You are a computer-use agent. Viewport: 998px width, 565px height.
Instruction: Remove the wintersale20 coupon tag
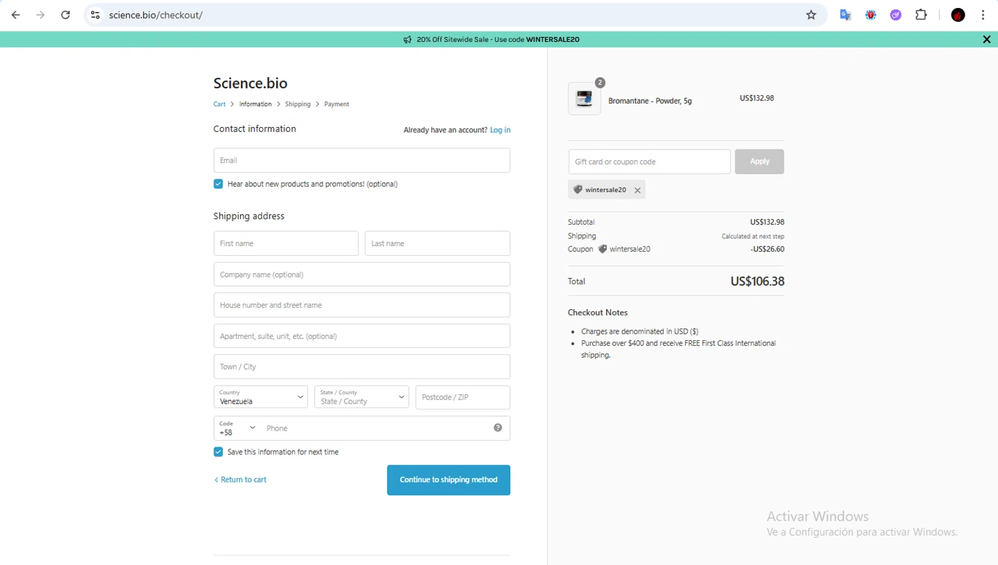pyautogui.click(x=637, y=190)
